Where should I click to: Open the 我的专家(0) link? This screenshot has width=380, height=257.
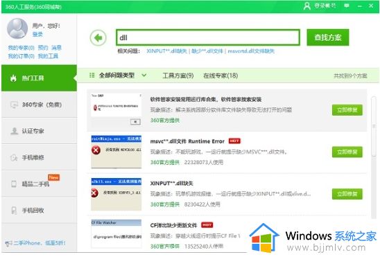click(x=21, y=48)
